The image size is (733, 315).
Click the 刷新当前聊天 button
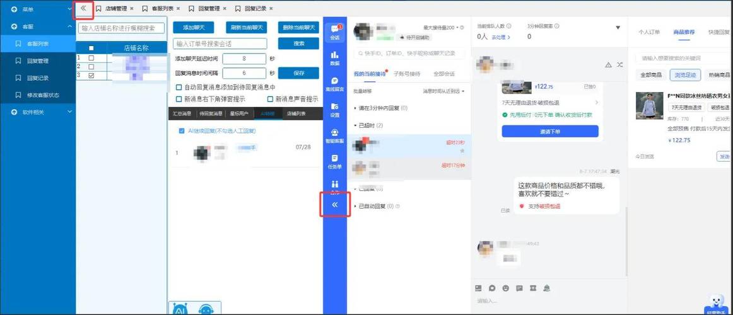click(x=247, y=27)
